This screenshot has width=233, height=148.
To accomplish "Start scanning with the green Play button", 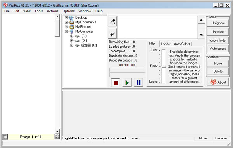I will coord(127,83).
